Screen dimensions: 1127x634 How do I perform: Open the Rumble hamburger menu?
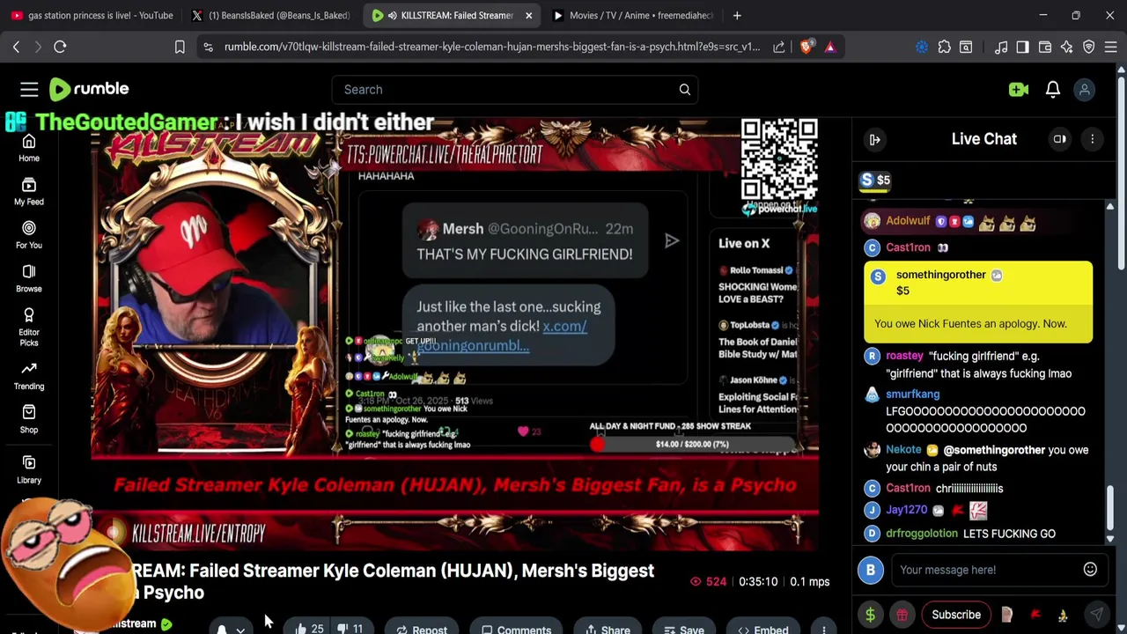click(x=29, y=89)
